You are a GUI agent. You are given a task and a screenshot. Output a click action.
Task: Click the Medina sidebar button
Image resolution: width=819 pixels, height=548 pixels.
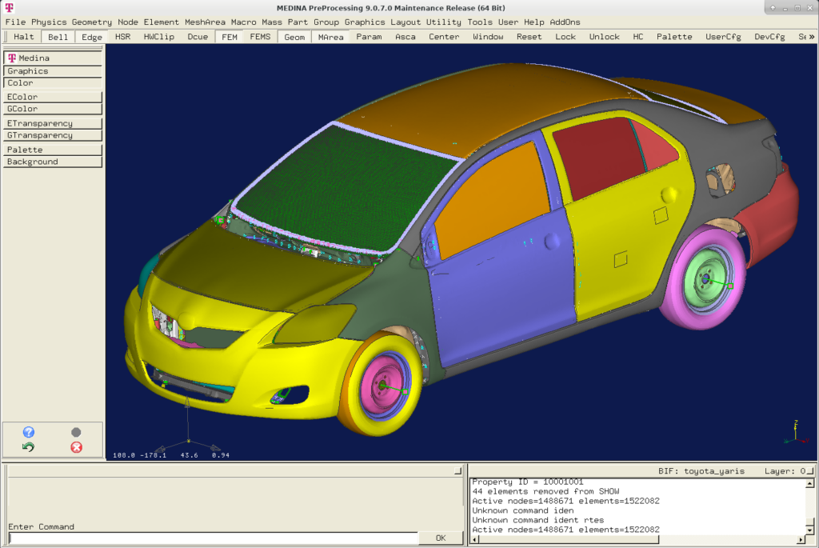[52, 58]
